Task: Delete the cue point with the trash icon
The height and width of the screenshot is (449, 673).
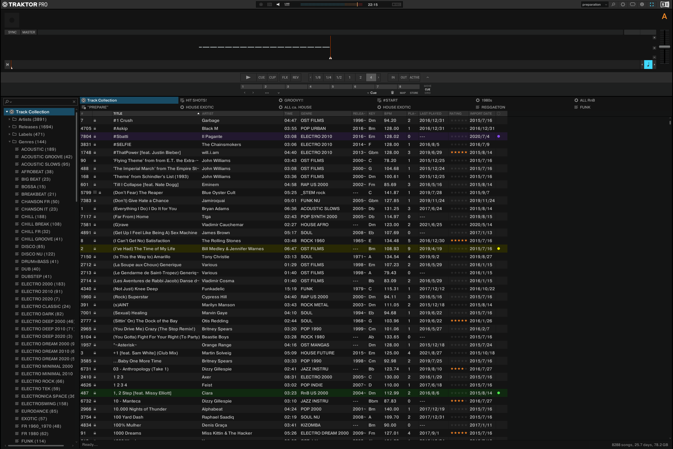Action: coord(392,93)
